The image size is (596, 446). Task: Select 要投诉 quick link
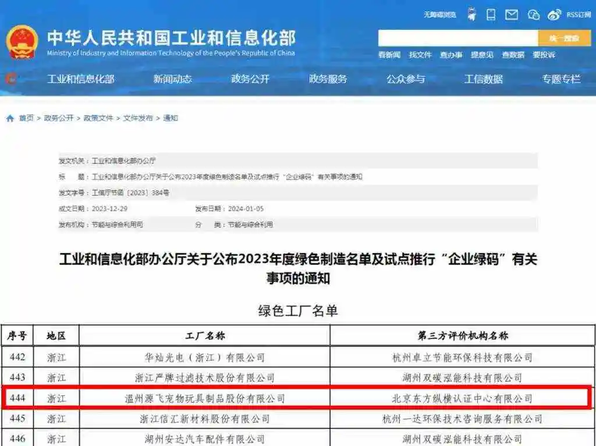544,55
